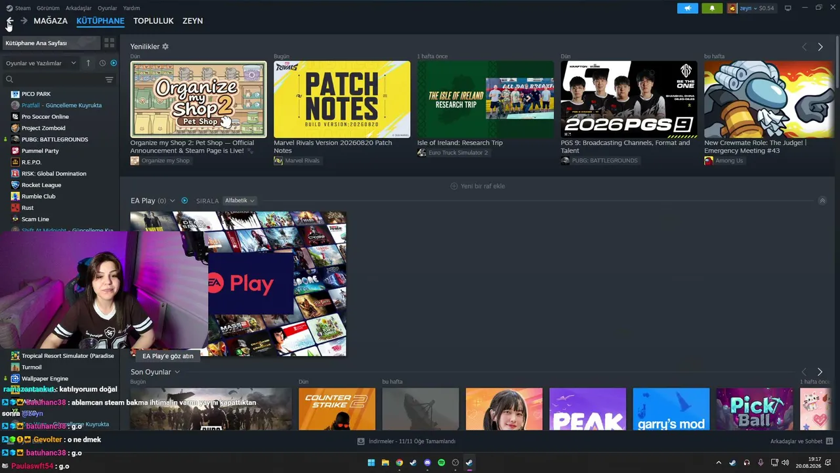Viewport: 840px width, 473px height.
Task: Show next Yenilikler news items
Action: [x=820, y=47]
